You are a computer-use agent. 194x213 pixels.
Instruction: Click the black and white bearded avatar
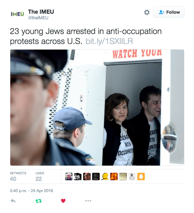[78, 177]
